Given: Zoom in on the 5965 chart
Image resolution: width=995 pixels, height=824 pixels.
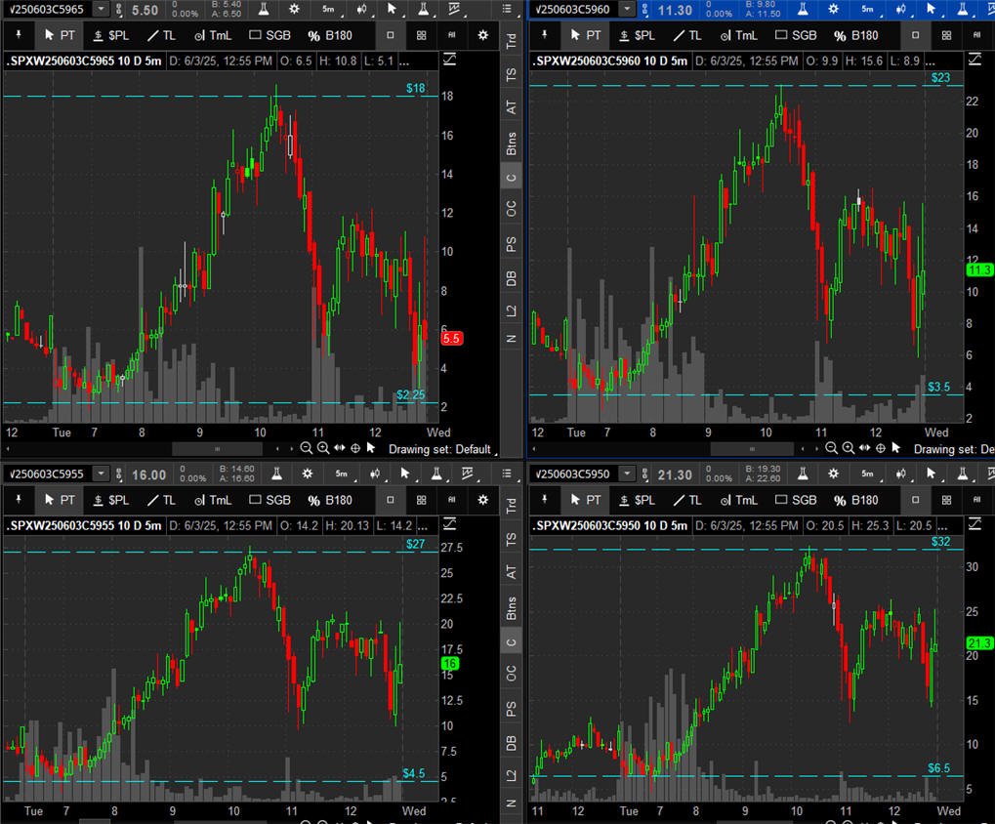Looking at the screenshot, I should click(x=323, y=448).
